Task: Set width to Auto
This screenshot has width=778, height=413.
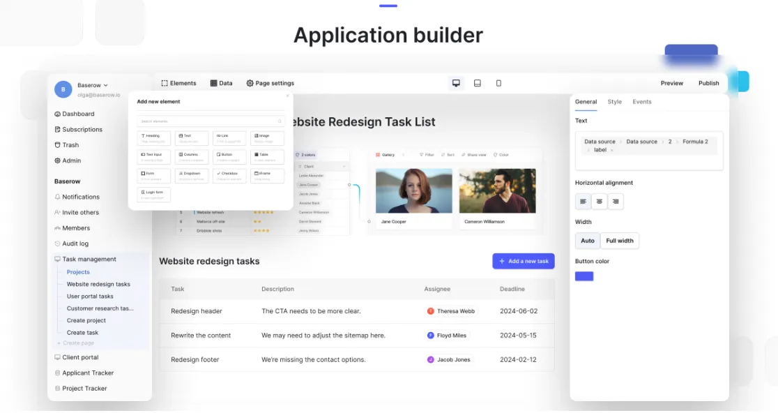Action: point(588,241)
